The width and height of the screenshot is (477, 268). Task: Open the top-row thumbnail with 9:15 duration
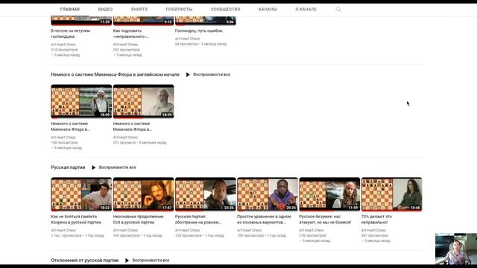pos(143,21)
